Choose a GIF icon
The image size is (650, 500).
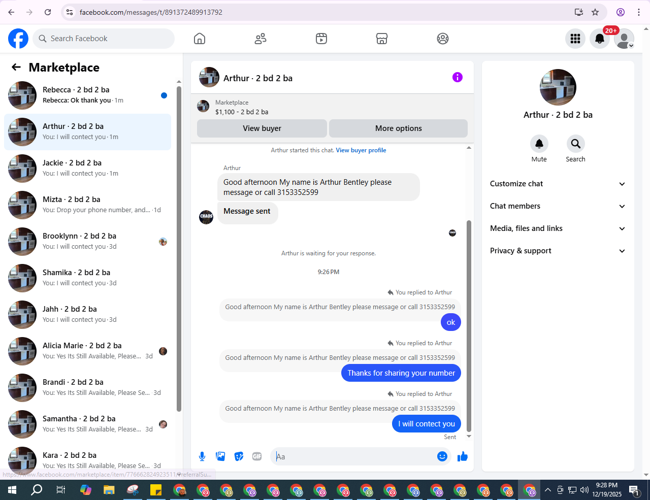tap(257, 456)
